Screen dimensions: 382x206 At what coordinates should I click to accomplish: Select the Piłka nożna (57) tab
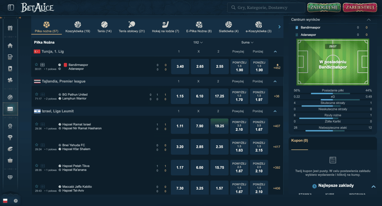[47, 27]
